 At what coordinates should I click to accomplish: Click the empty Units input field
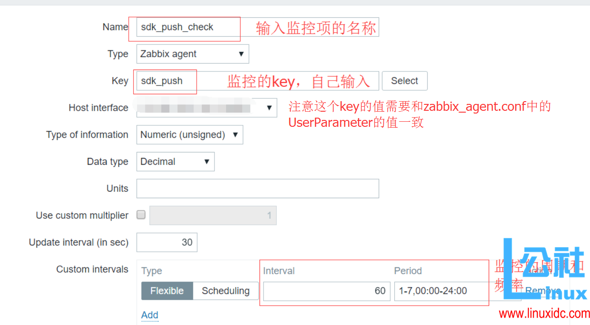[257, 188]
